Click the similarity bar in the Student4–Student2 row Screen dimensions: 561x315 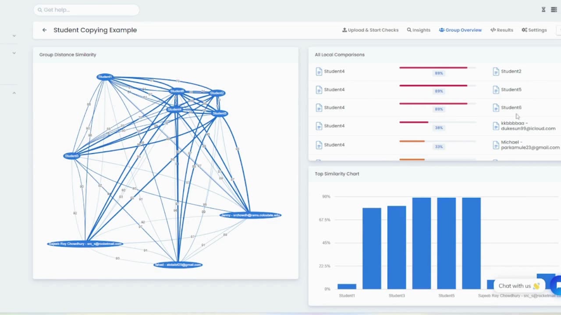[438, 67]
